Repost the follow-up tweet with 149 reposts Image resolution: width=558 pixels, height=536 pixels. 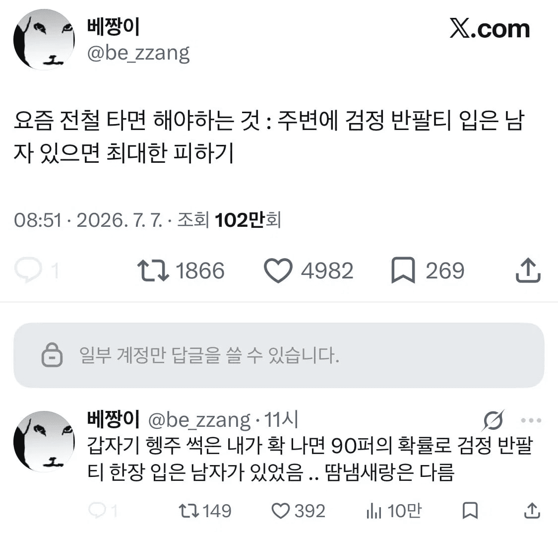tap(188, 510)
